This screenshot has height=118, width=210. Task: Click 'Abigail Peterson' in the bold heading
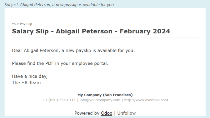84,31
